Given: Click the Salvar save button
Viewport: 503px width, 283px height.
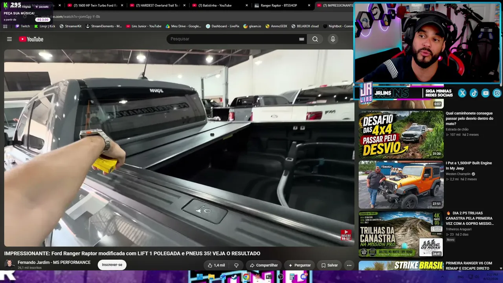Looking at the screenshot, I should coord(329,265).
